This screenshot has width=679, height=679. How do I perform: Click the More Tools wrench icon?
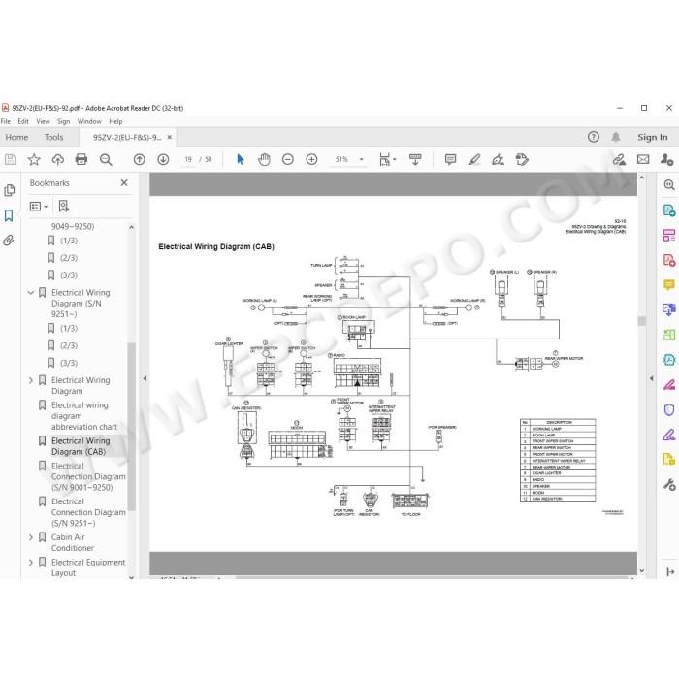(x=669, y=485)
